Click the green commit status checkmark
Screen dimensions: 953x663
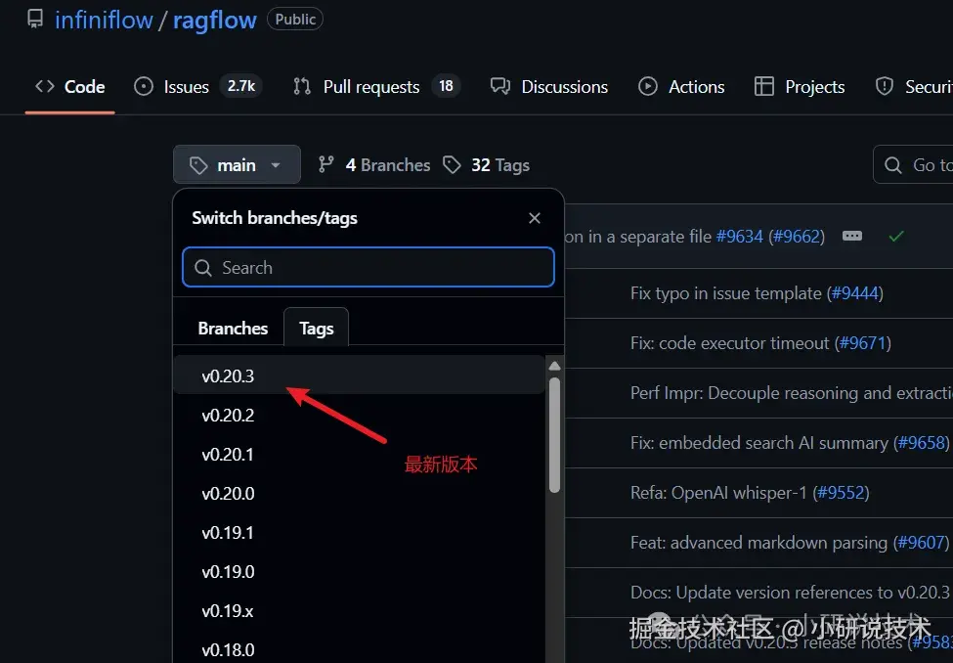[896, 236]
